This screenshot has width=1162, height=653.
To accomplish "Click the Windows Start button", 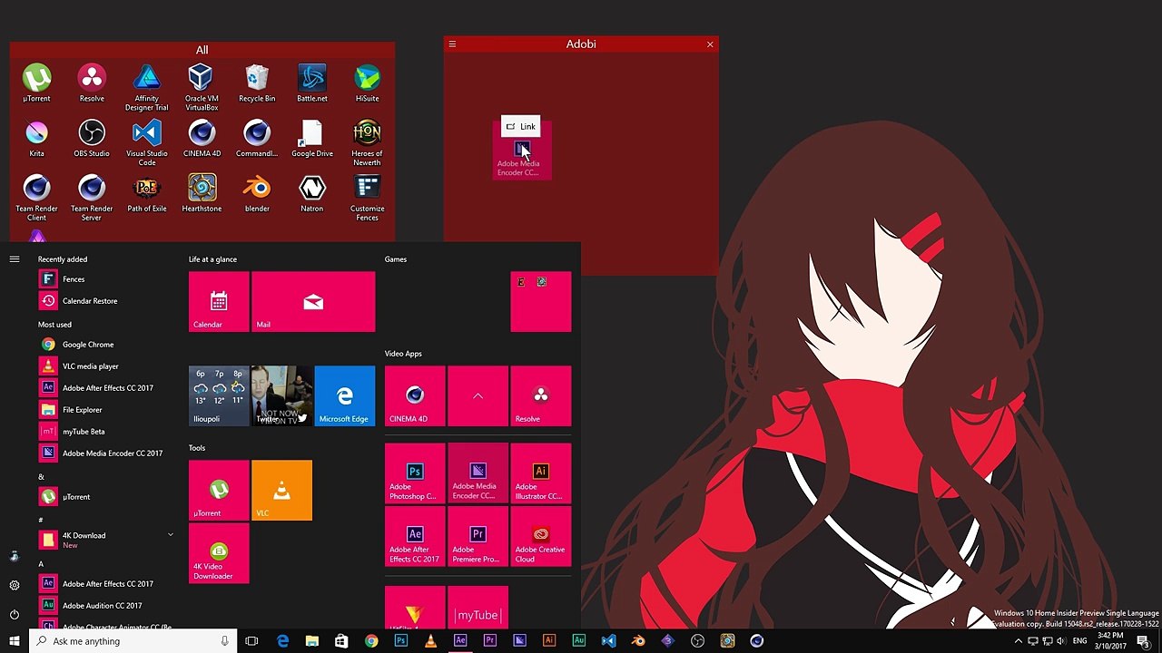I will point(15,641).
